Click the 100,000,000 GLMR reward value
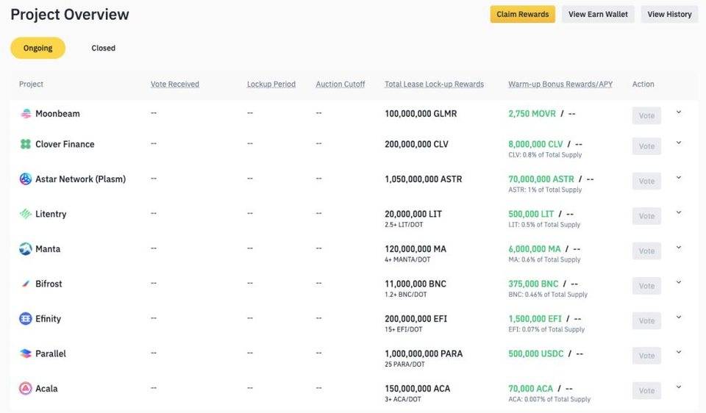 [421, 114]
